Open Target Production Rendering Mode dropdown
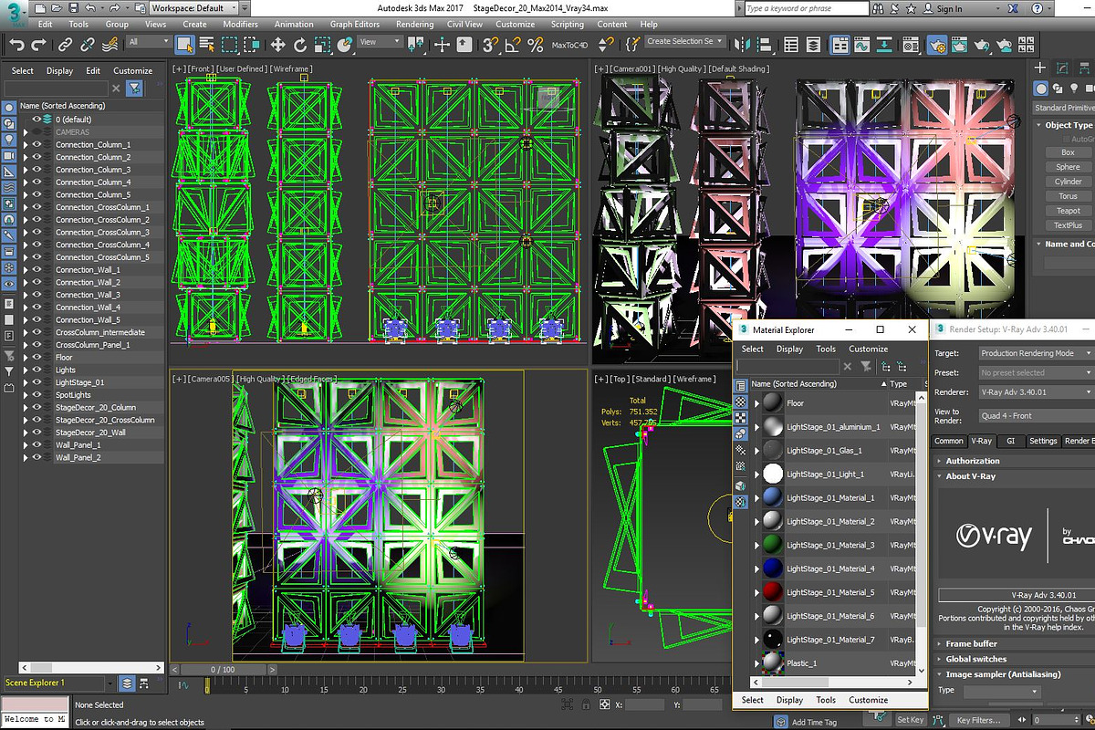1095x730 pixels. (1036, 353)
